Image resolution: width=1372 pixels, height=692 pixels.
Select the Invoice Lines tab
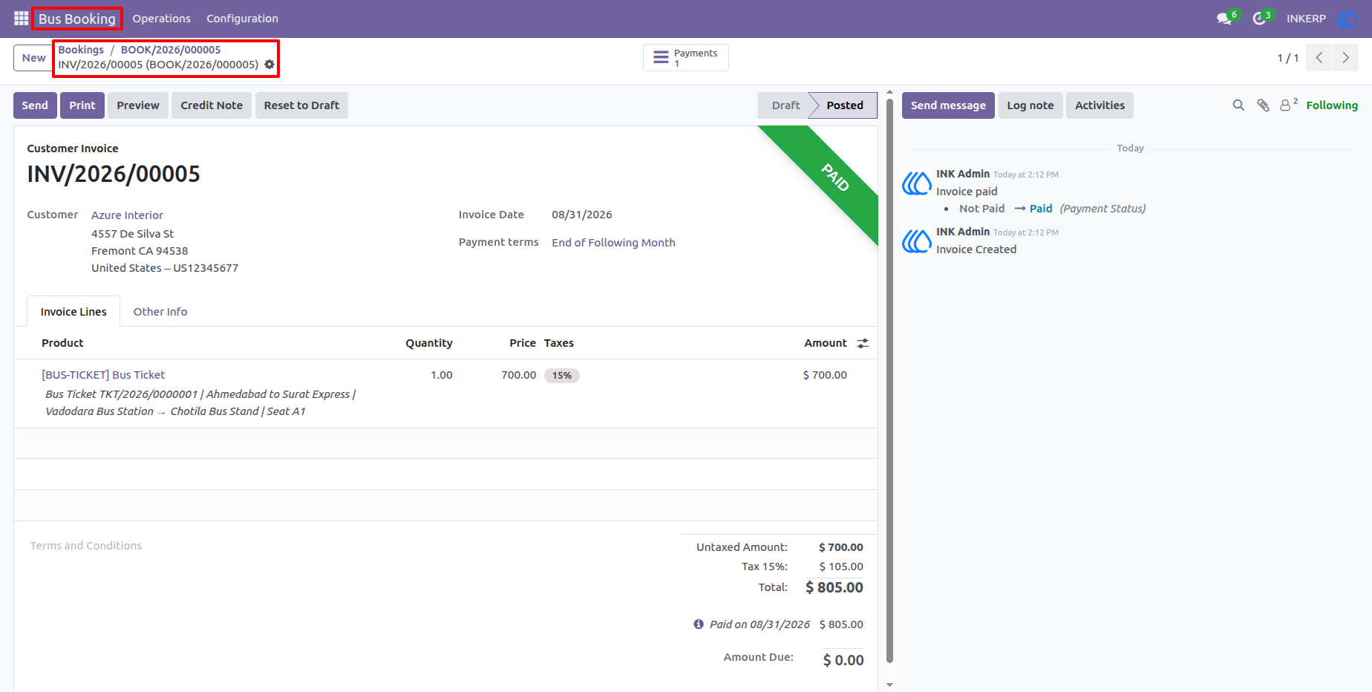click(73, 312)
